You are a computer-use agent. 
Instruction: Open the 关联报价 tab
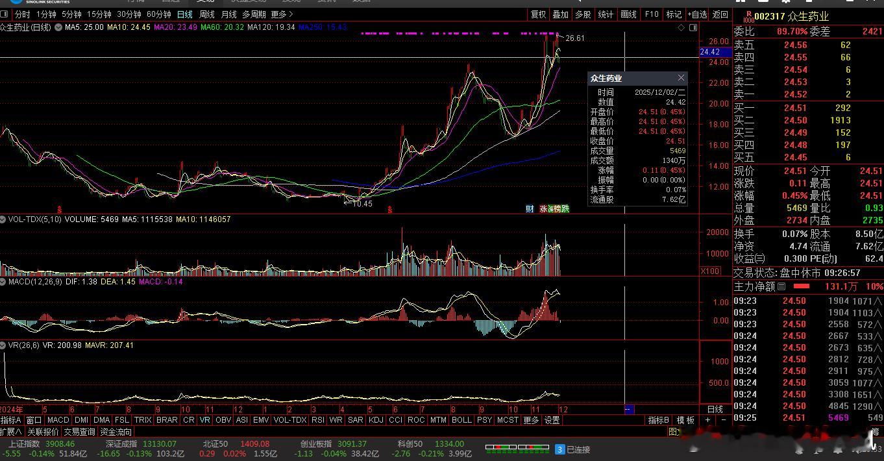tap(43, 432)
